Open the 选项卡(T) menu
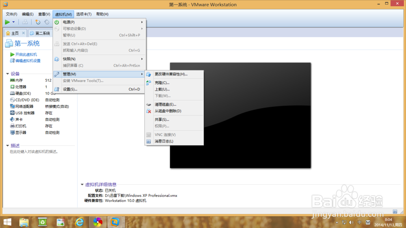 [x=84, y=14]
